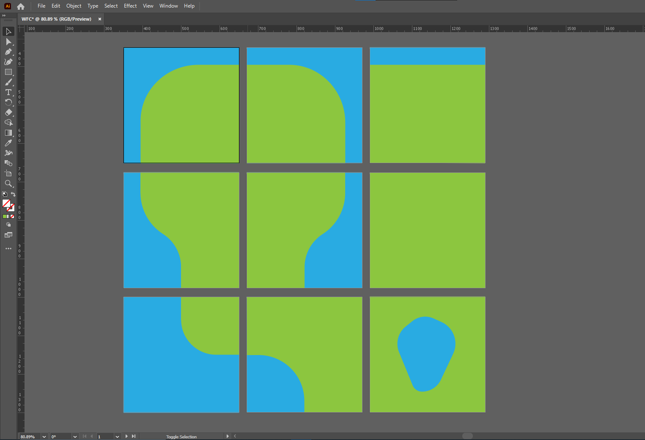Click the Home icon

pyautogui.click(x=21, y=6)
